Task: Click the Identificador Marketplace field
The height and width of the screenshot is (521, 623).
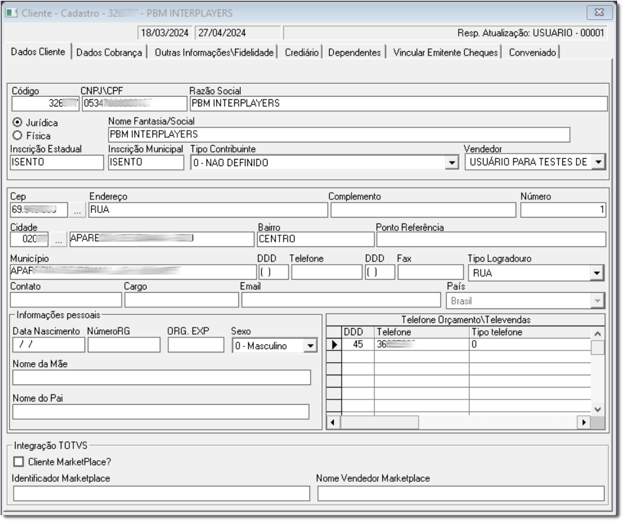Action: (161, 494)
